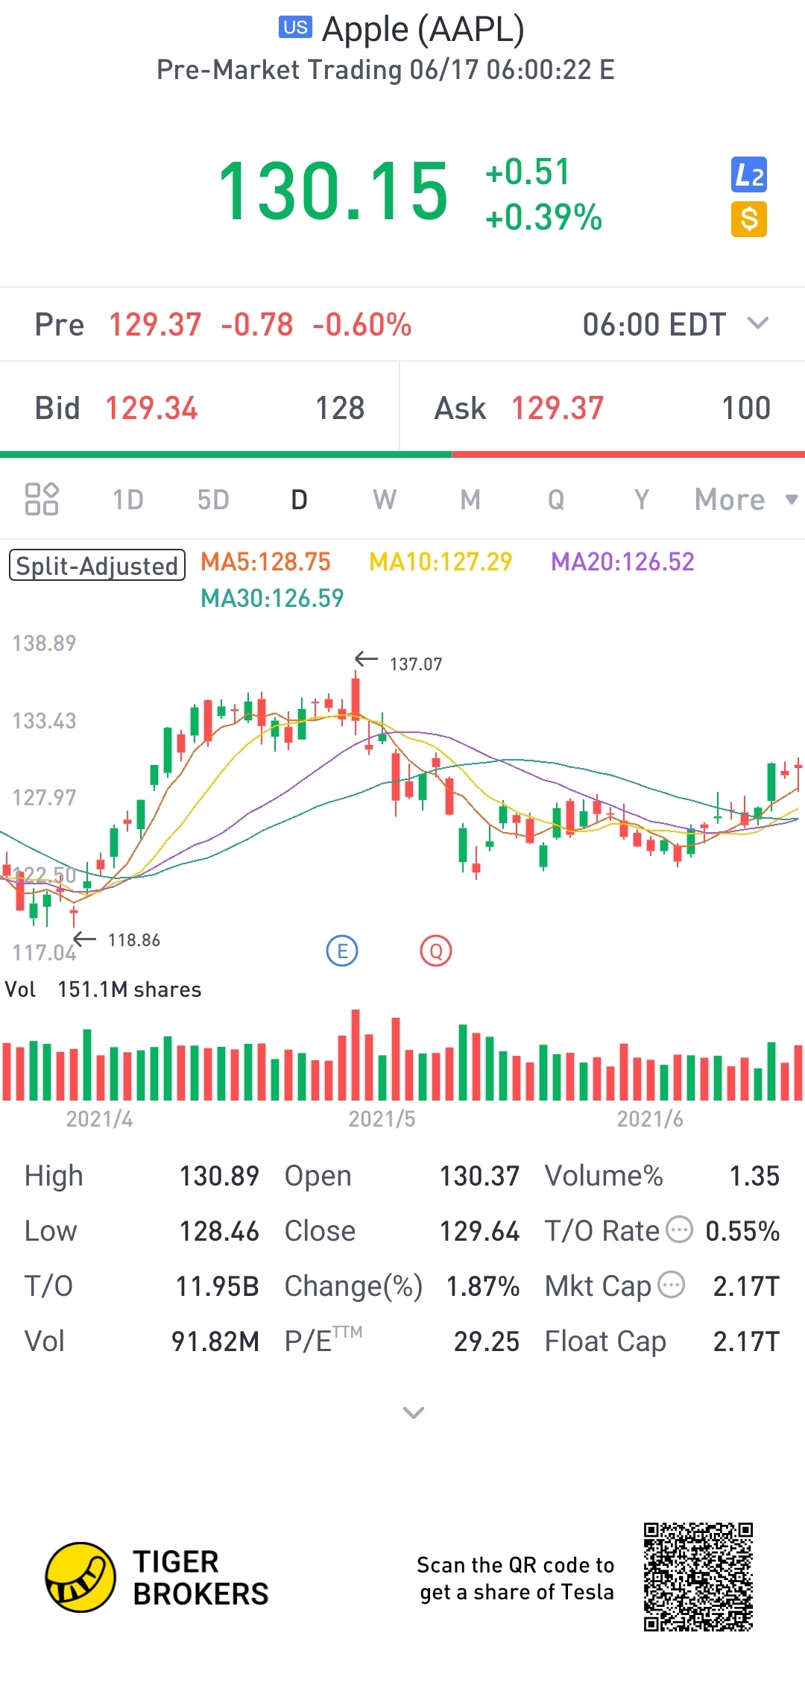The height and width of the screenshot is (1706, 805).
Task: Expand more stats with bottom chevron
Action: point(413,1412)
